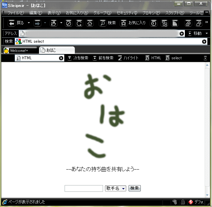
Task: Expand the menu bar overflow chevron
Action: click(x=207, y=12)
